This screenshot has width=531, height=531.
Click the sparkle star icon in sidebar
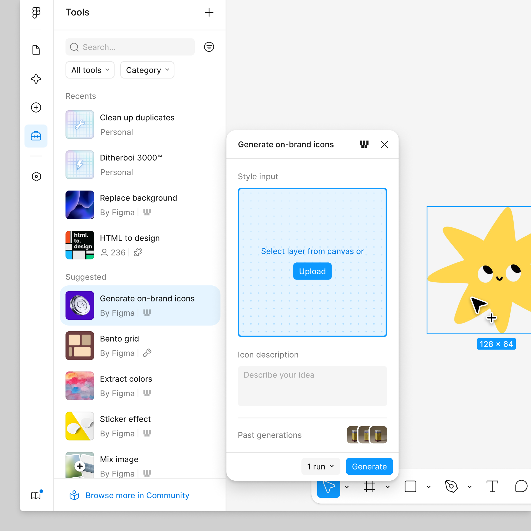pyautogui.click(x=36, y=79)
